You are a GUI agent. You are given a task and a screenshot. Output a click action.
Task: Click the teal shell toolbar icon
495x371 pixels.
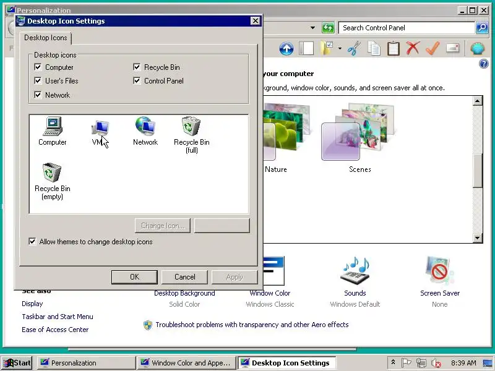coord(477,49)
